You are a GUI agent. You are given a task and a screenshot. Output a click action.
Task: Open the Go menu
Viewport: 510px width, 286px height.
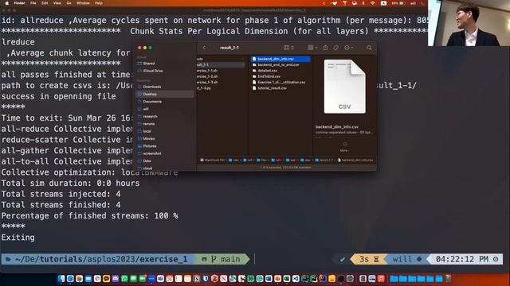(x=69, y=3)
